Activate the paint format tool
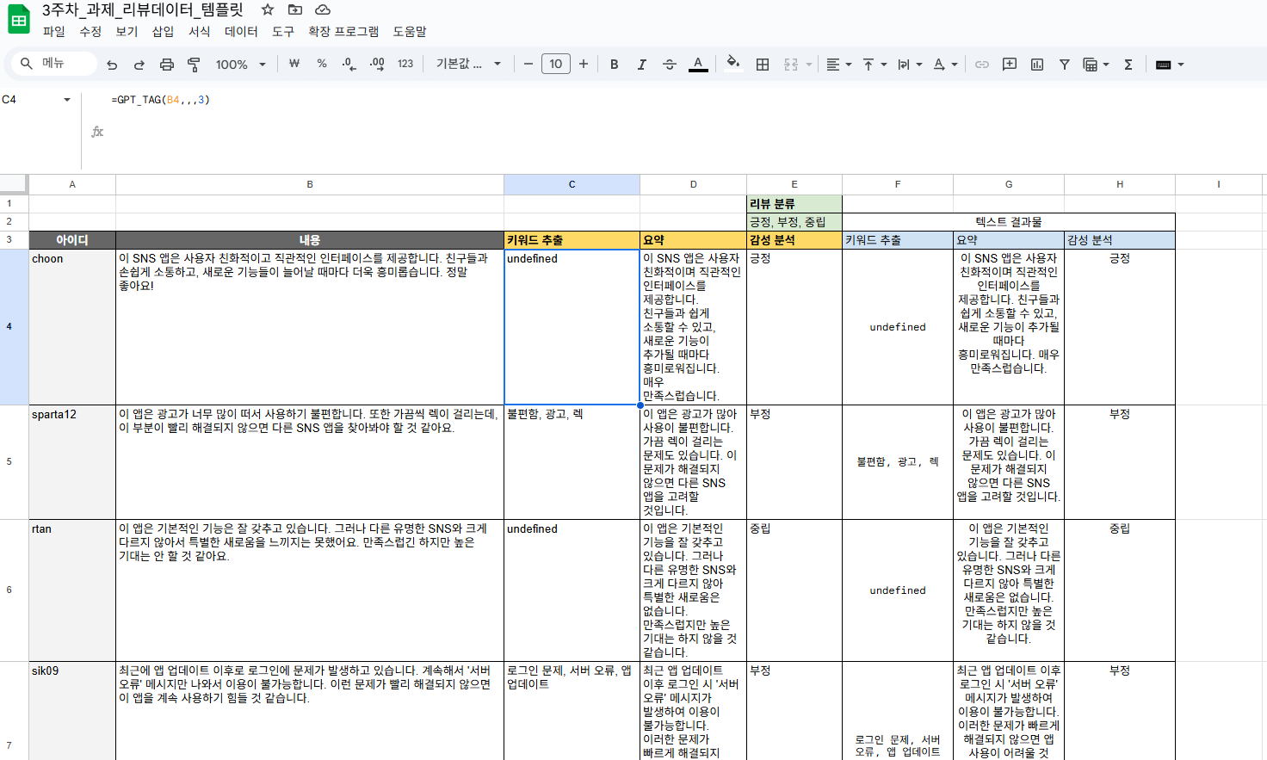1267x760 pixels. click(194, 65)
